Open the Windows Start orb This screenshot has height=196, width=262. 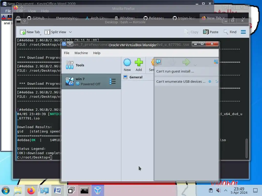click(6, 190)
